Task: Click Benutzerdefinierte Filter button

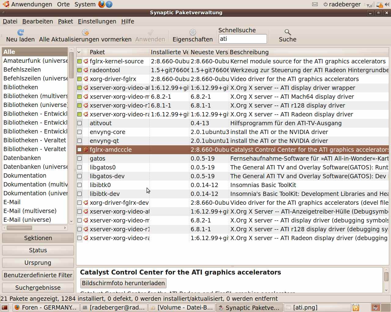Action: [x=38, y=275]
